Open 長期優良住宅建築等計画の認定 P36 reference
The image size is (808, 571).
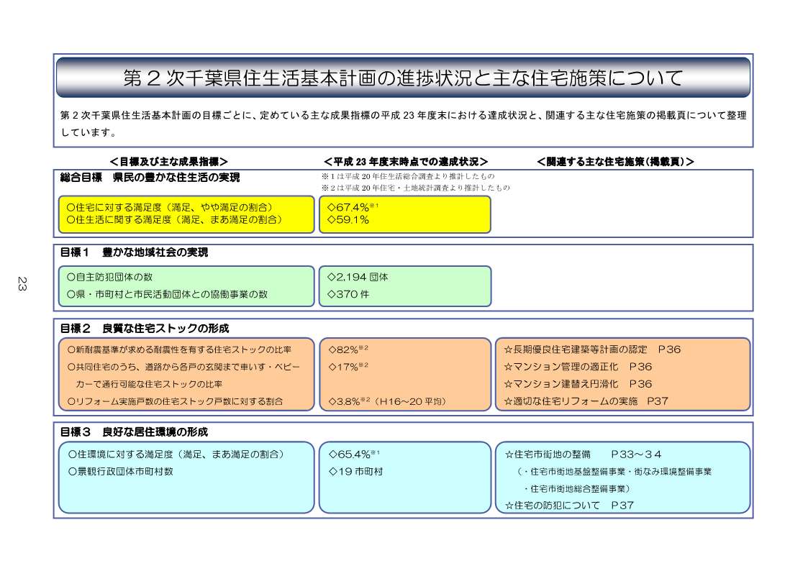click(x=592, y=350)
